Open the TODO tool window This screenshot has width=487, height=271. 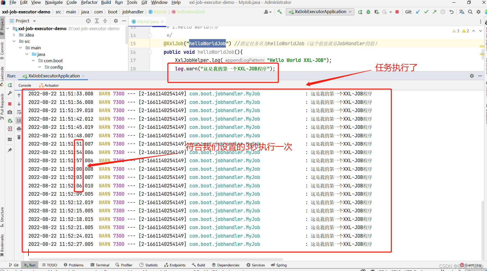tap(49, 265)
